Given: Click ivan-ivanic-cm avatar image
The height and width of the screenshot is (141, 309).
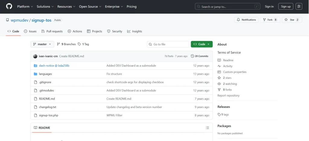Looking at the screenshot, I should [35, 56].
